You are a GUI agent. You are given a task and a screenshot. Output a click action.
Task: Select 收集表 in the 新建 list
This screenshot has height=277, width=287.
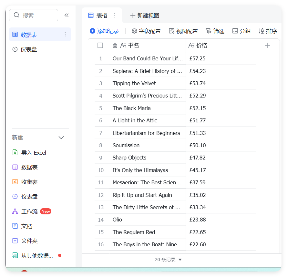[x=29, y=182]
